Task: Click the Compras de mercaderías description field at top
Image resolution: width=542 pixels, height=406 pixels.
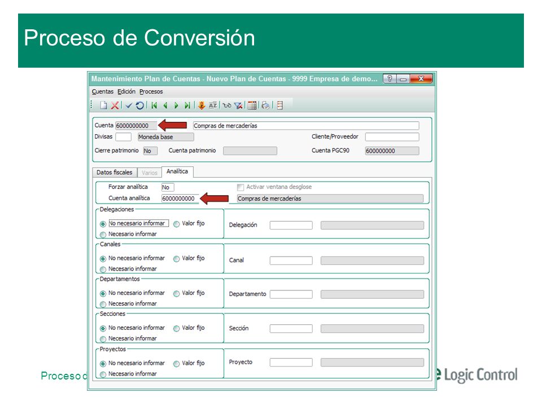Action: coord(306,126)
